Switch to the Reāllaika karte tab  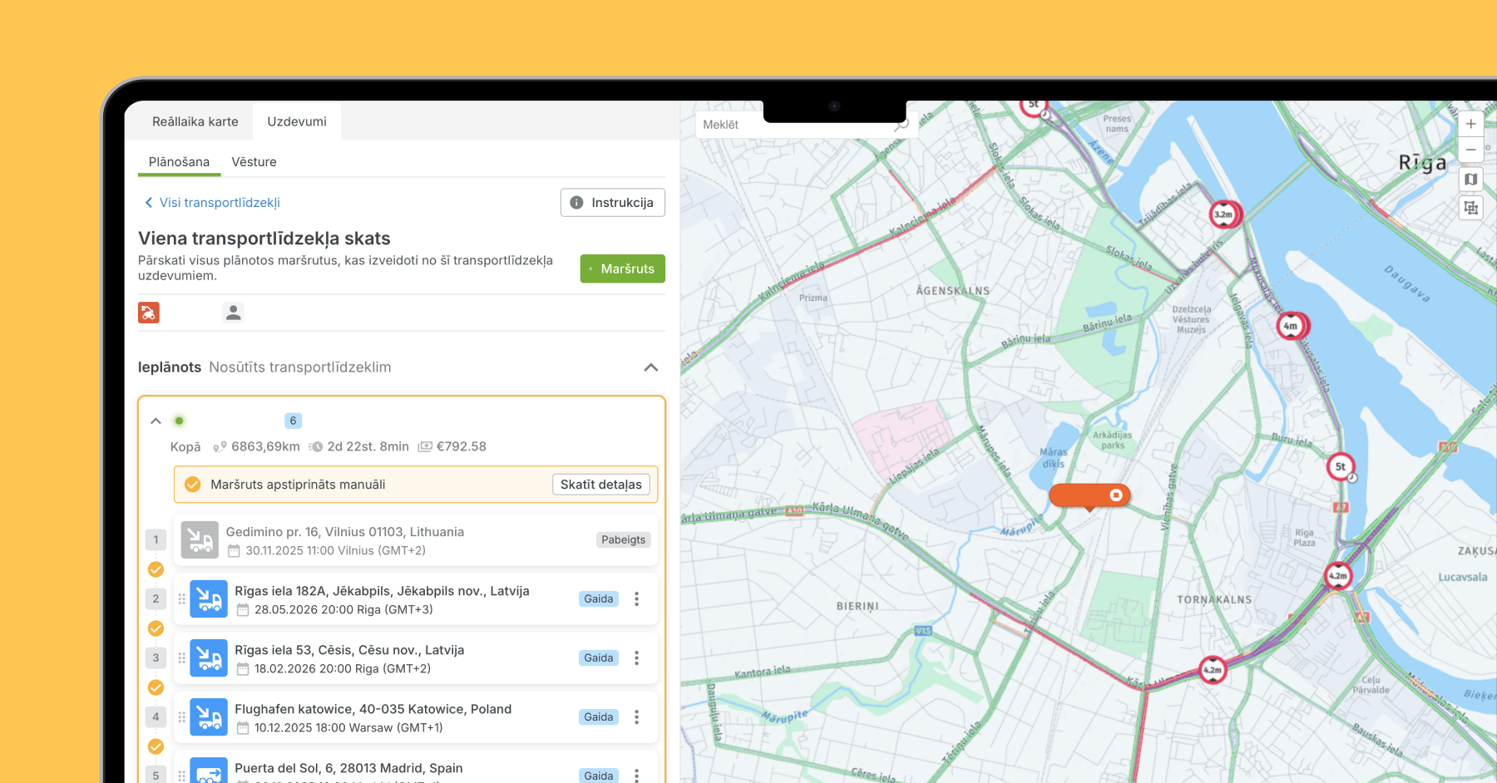point(195,121)
